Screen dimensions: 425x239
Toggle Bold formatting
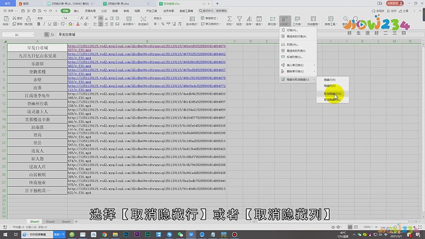[x=39, y=24]
